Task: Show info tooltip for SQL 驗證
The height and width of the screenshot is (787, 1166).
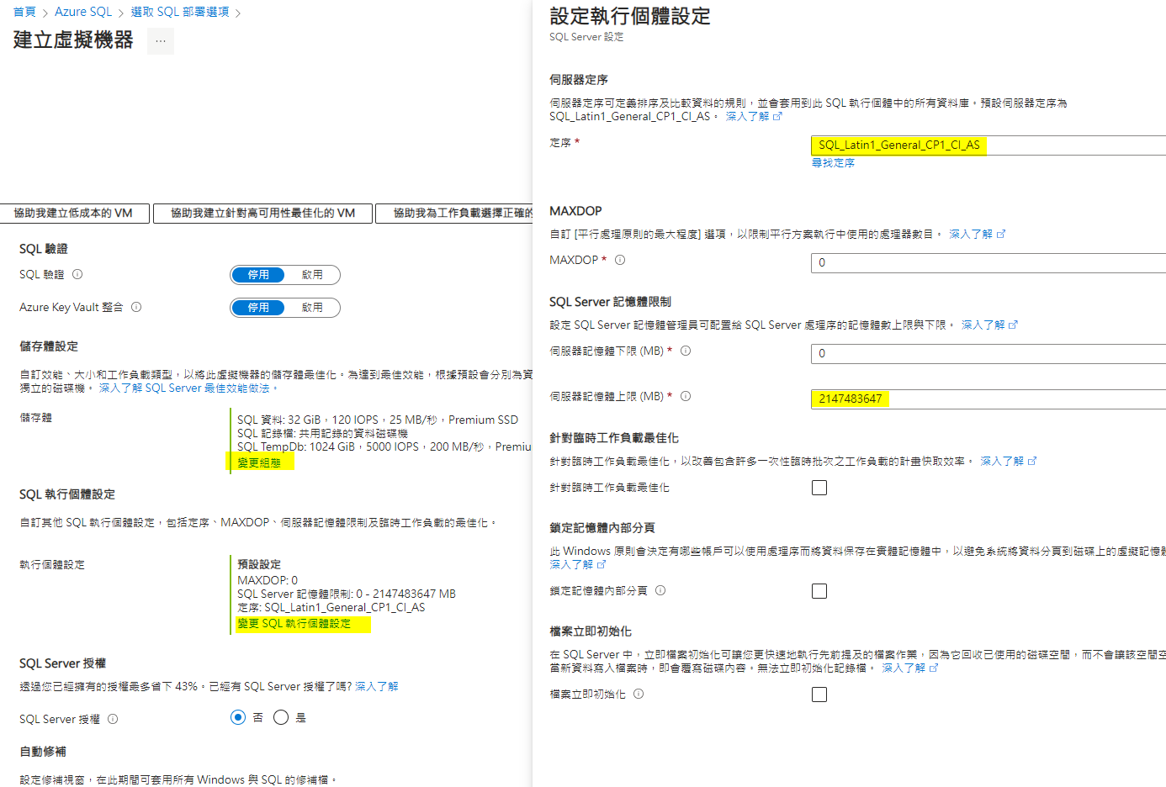Action: point(77,274)
